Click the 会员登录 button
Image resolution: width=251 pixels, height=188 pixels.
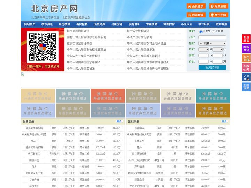[x=196, y=6]
